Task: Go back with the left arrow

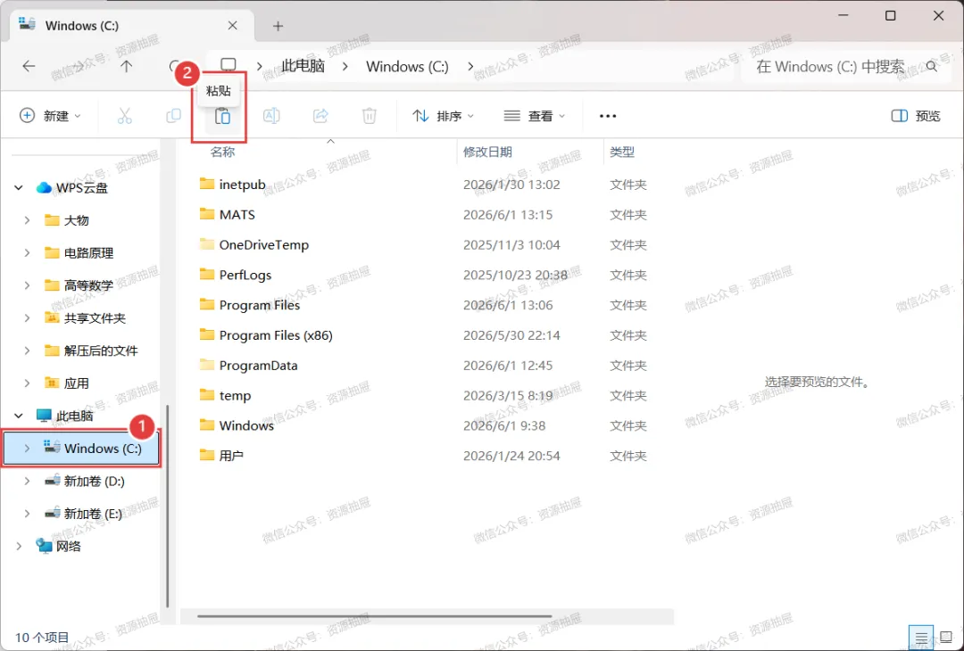Action: coord(29,66)
